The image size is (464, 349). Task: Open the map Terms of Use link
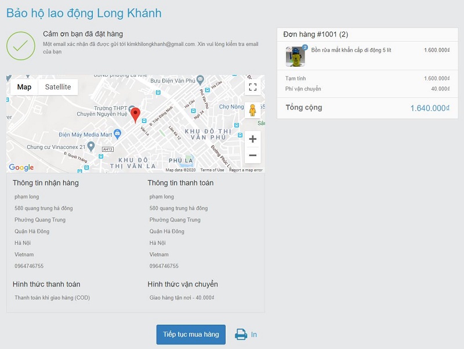click(x=212, y=170)
